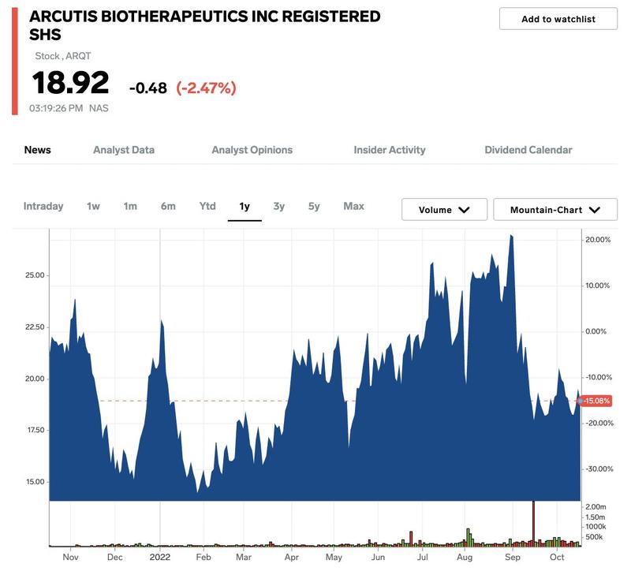631x575 pixels.
Task: Click the Stock, ARQT label
Action: (63, 56)
